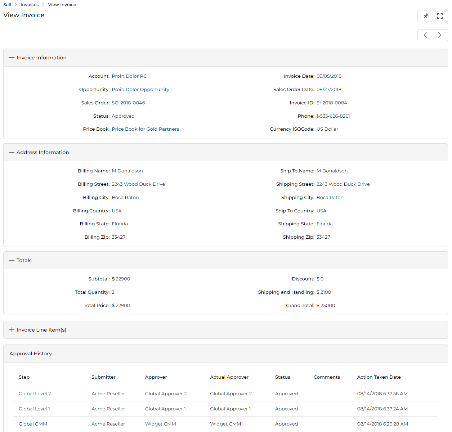This screenshot has width=452, height=432.
Task: Select the Invoice Date 09/05/2018 value
Action: 329,76
